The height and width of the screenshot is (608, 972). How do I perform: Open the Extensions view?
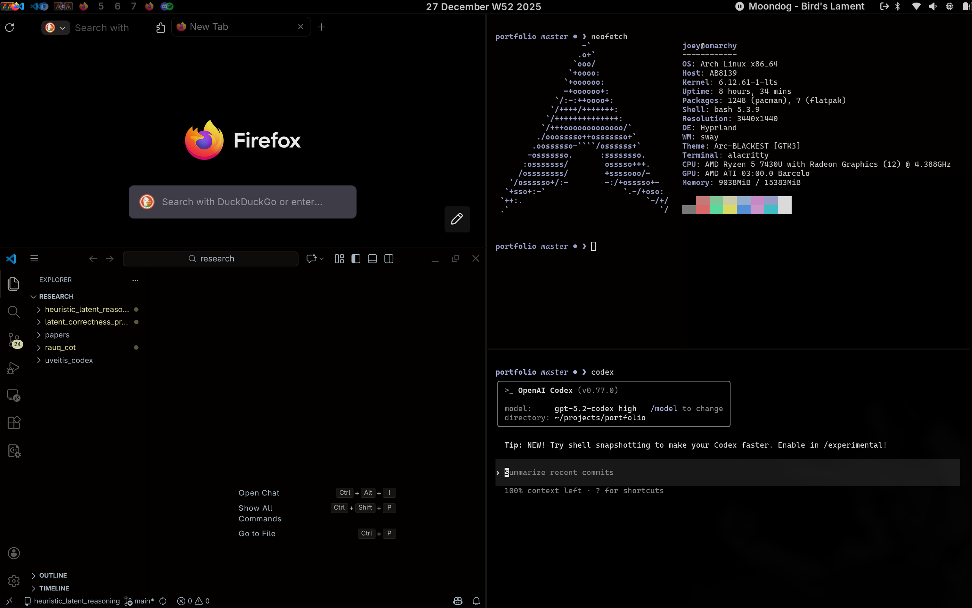(14, 422)
